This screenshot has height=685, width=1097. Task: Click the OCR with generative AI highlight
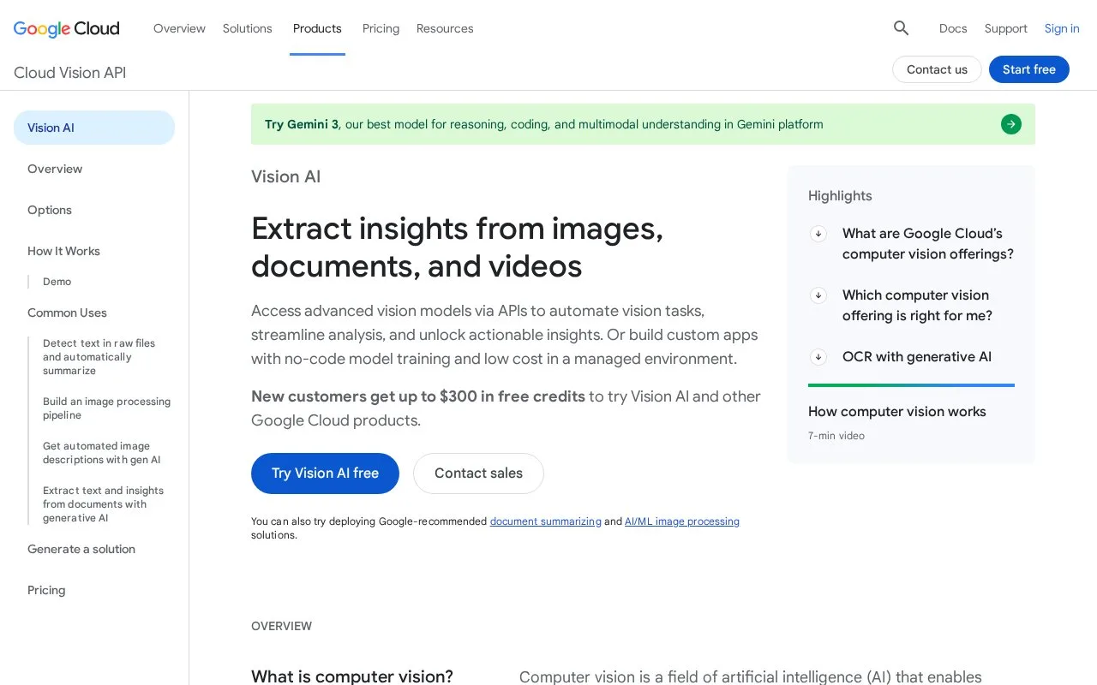click(917, 357)
